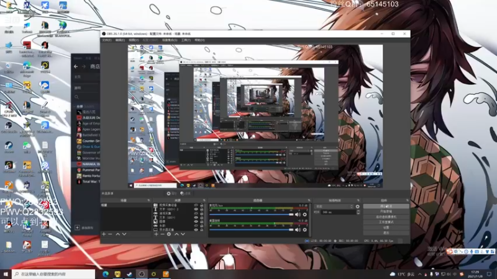Open the 编辑(E) menu in OBS

pyautogui.click(x=120, y=40)
